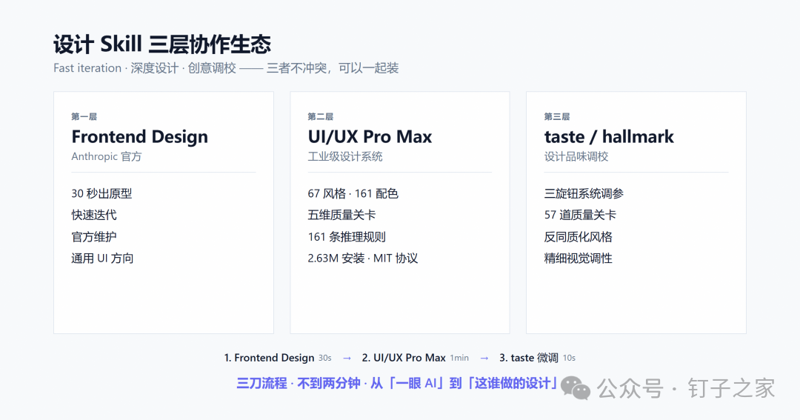Click step "2. UI/UX Pro Max" in the flow
The width and height of the screenshot is (800, 420).
(404, 358)
